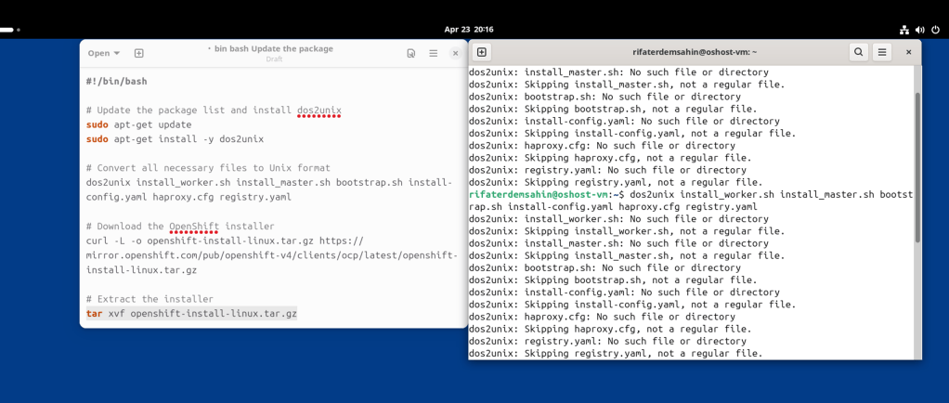Close the terminal window
This screenshot has height=403, width=949.
pyautogui.click(x=908, y=53)
